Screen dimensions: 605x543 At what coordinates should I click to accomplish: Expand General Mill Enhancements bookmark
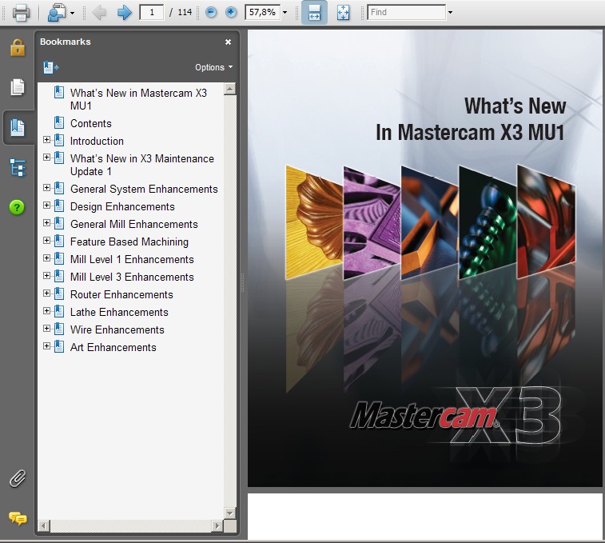(46, 223)
